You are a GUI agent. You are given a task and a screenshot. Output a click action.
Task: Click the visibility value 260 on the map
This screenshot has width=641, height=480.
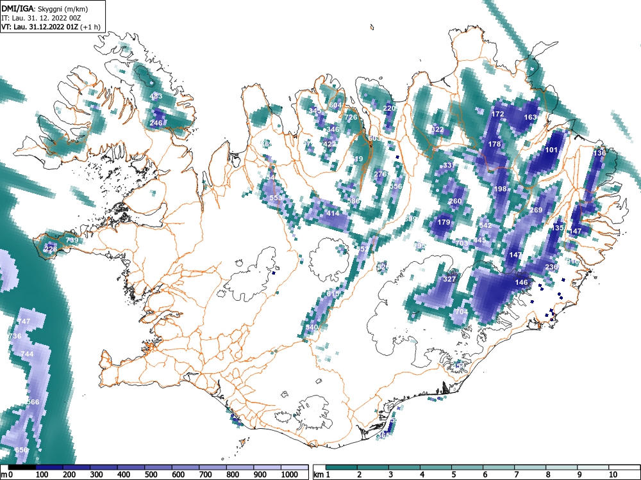coord(455,201)
